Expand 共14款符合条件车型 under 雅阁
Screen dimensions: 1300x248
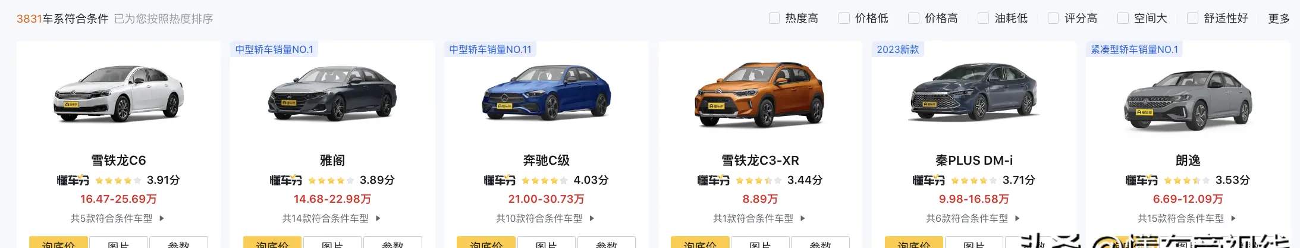(x=331, y=219)
